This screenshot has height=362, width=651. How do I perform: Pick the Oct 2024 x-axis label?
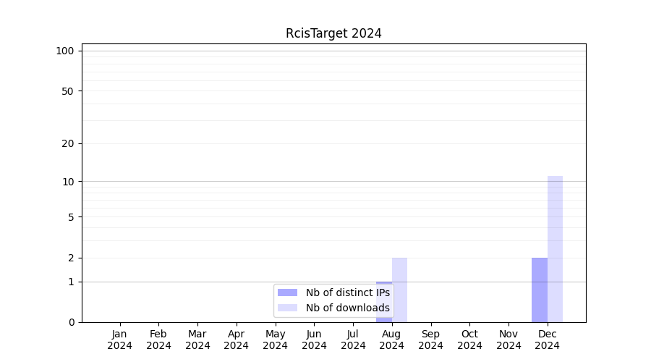pos(469,340)
